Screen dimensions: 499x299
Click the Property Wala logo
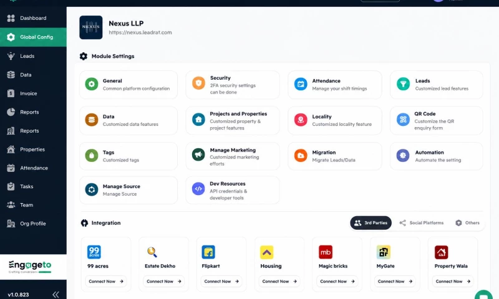point(442,252)
